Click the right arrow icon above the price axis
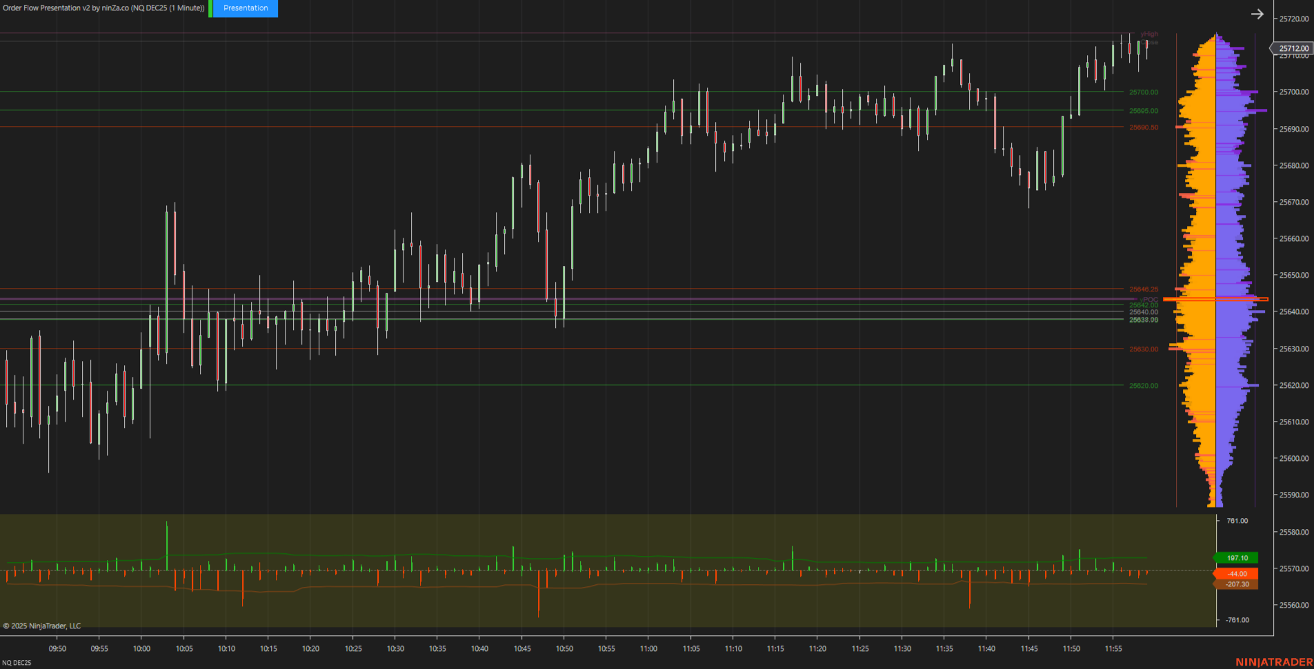Screen dimensions: 1314x669 click(1257, 14)
